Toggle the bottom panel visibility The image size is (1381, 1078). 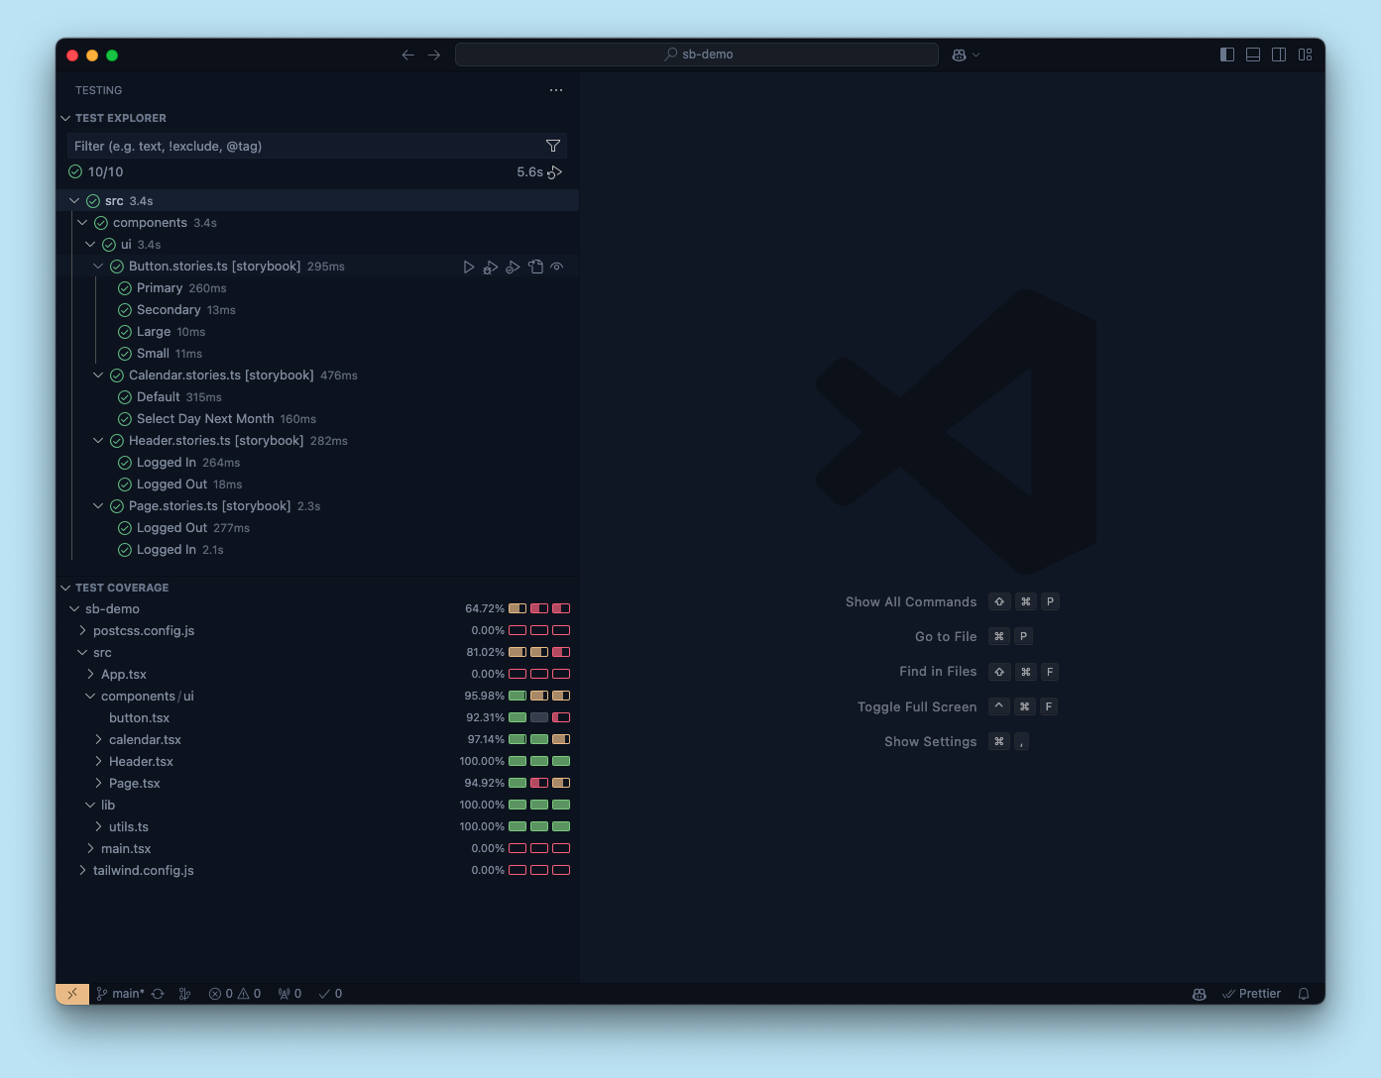(x=1252, y=54)
